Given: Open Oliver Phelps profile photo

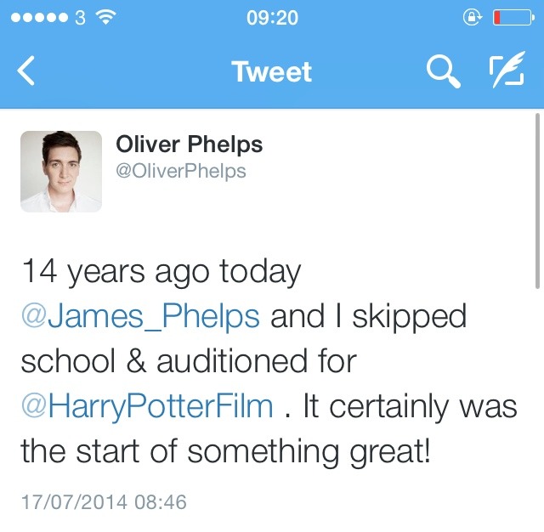Looking at the screenshot, I should click(61, 171).
